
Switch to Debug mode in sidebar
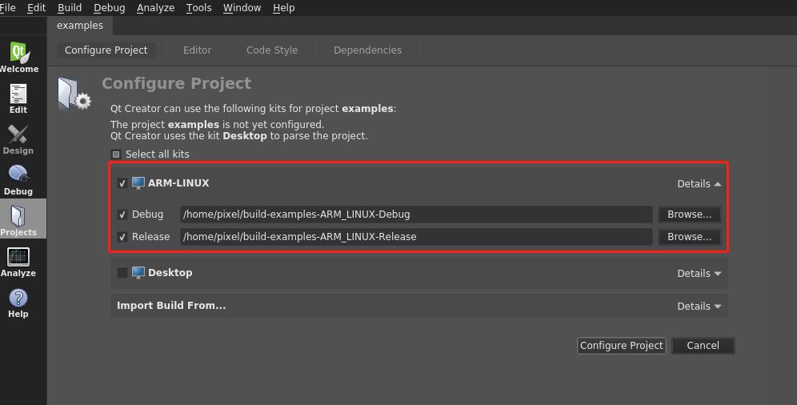pos(18,174)
